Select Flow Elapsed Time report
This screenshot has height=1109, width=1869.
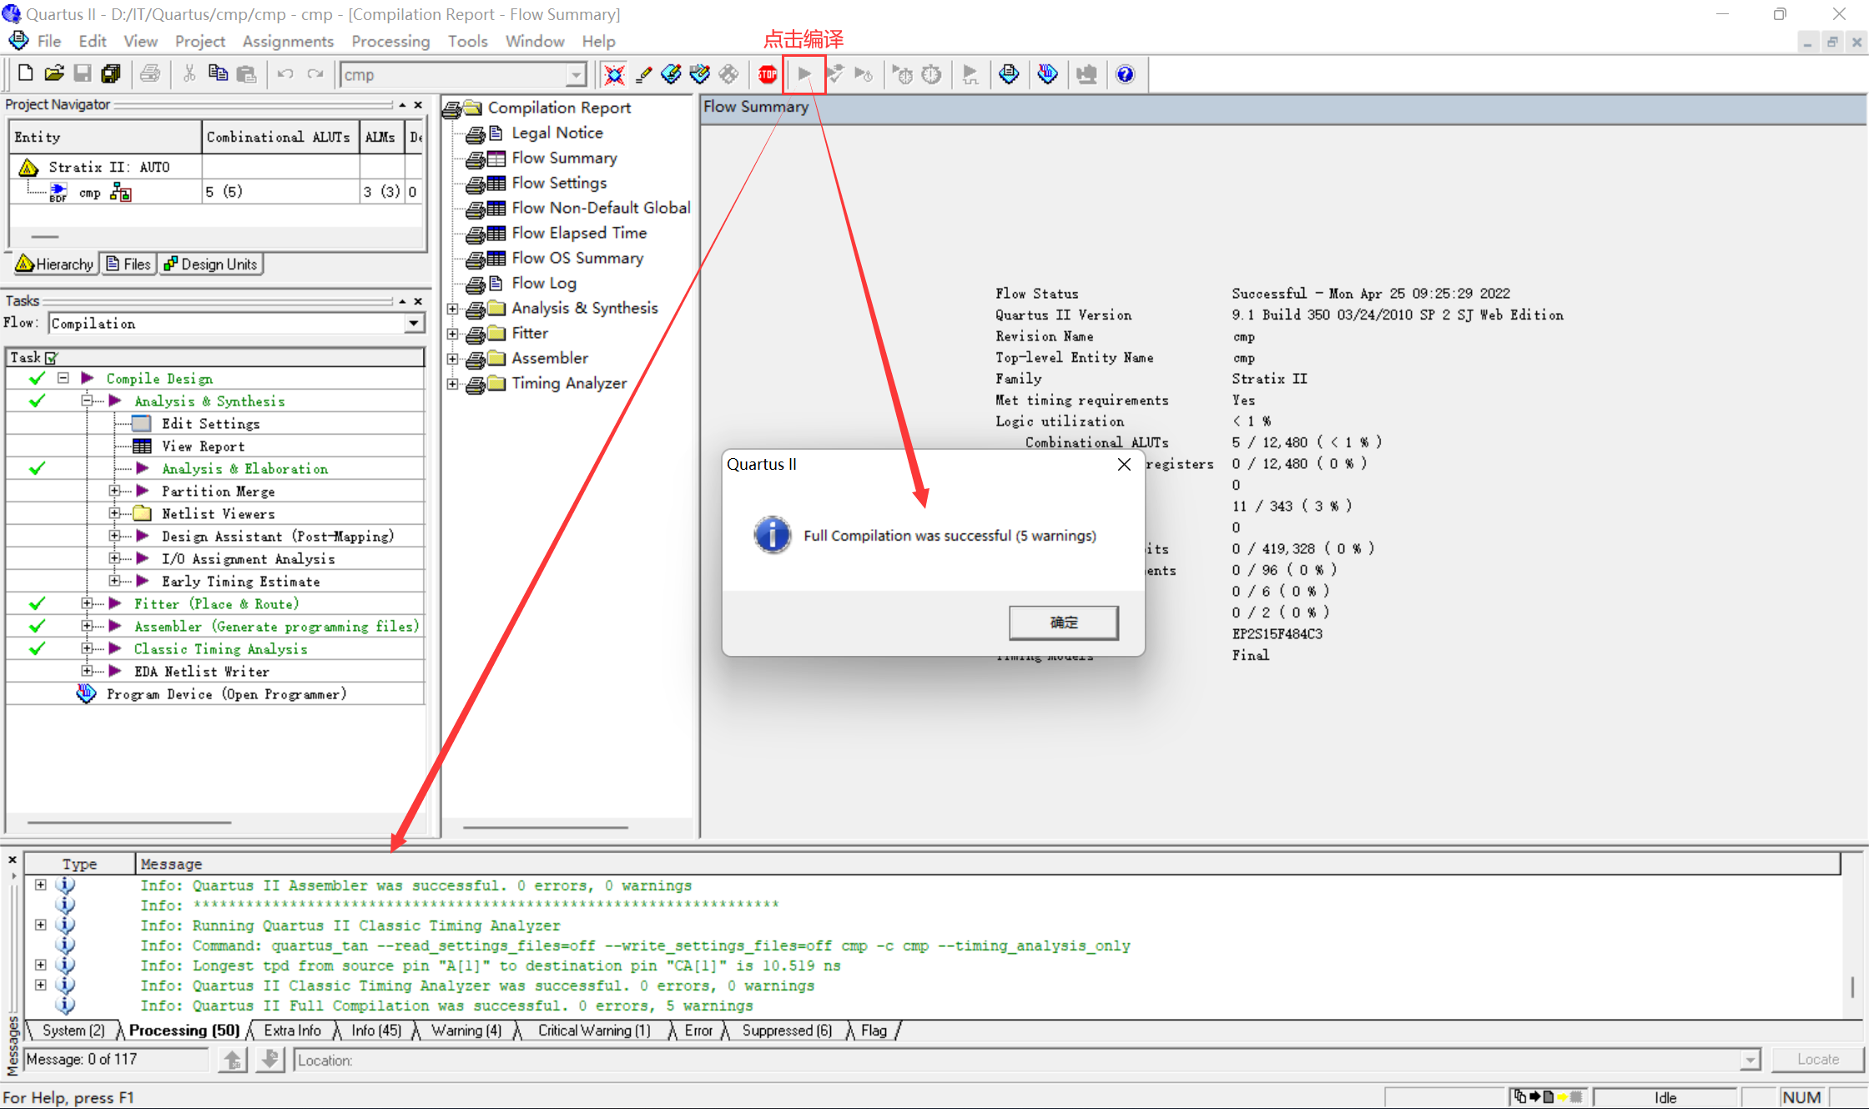[579, 233]
